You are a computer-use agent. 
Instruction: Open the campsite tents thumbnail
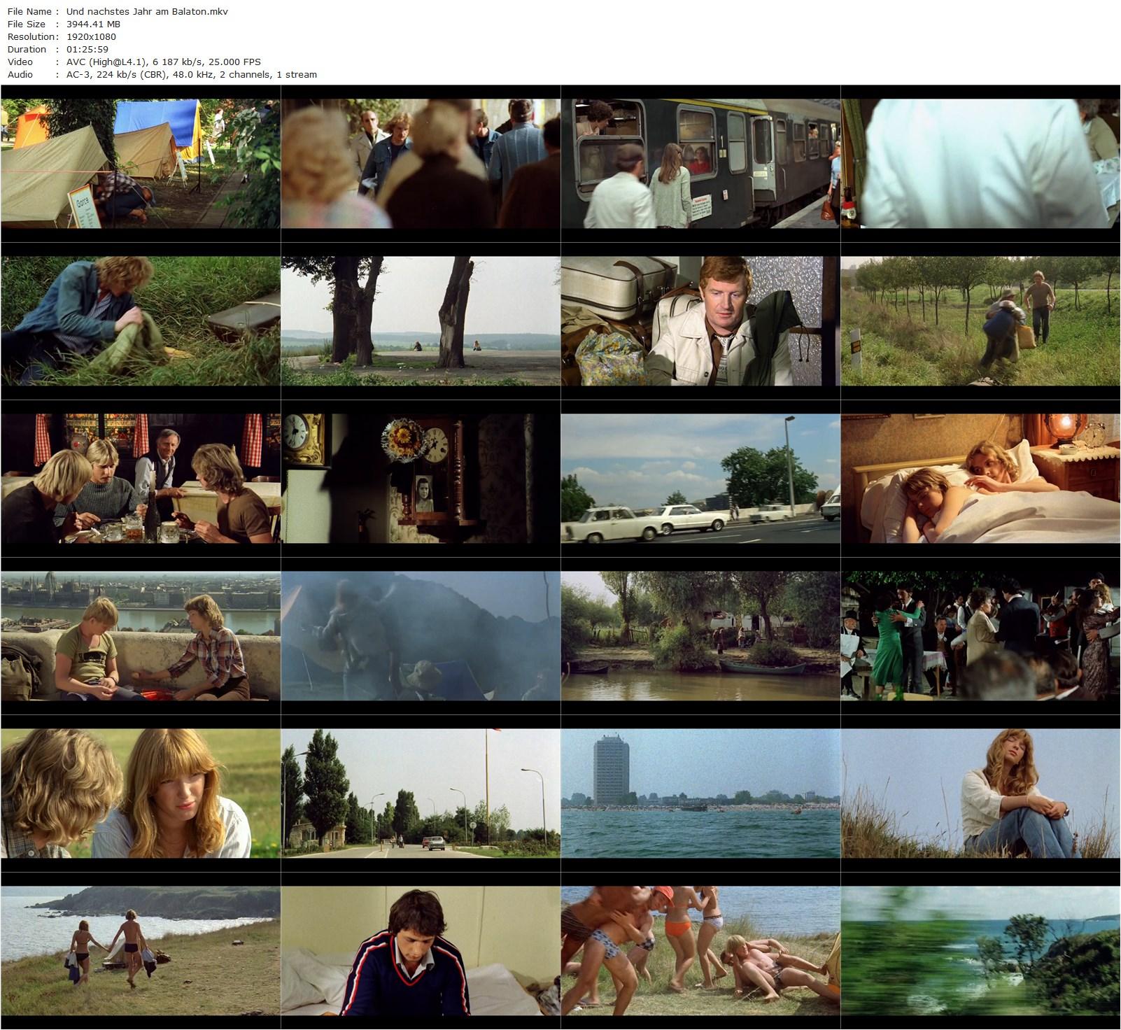tap(140, 164)
